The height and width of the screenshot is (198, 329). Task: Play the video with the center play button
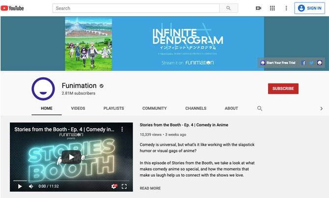tap(71, 157)
